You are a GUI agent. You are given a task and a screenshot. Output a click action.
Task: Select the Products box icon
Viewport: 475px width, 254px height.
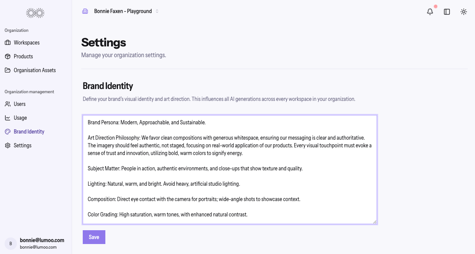point(8,56)
